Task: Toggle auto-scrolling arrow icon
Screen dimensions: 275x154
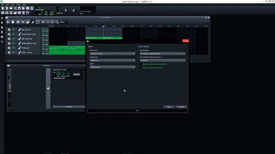Action: pos(43,22)
